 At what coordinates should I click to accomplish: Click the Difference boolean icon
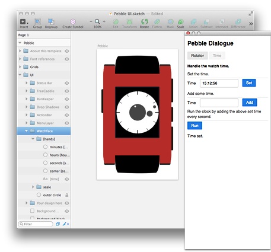238,21
